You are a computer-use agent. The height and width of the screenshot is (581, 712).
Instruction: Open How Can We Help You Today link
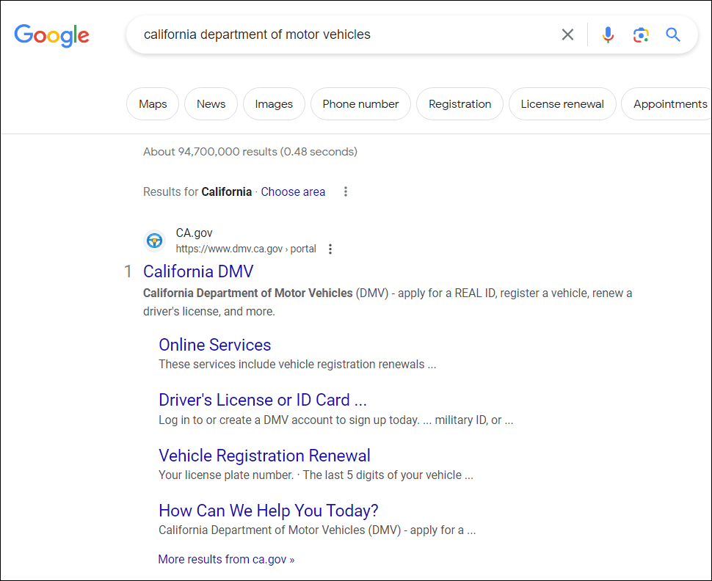[x=269, y=511]
